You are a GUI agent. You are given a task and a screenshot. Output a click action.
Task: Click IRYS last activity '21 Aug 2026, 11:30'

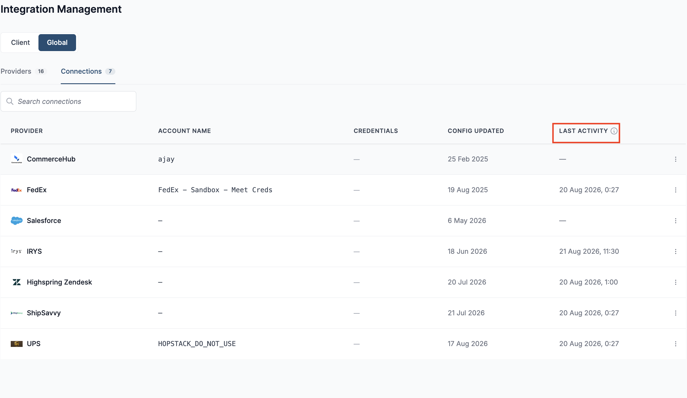pos(589,252)
